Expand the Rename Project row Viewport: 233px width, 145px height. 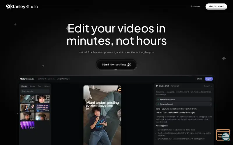point(184,104)
